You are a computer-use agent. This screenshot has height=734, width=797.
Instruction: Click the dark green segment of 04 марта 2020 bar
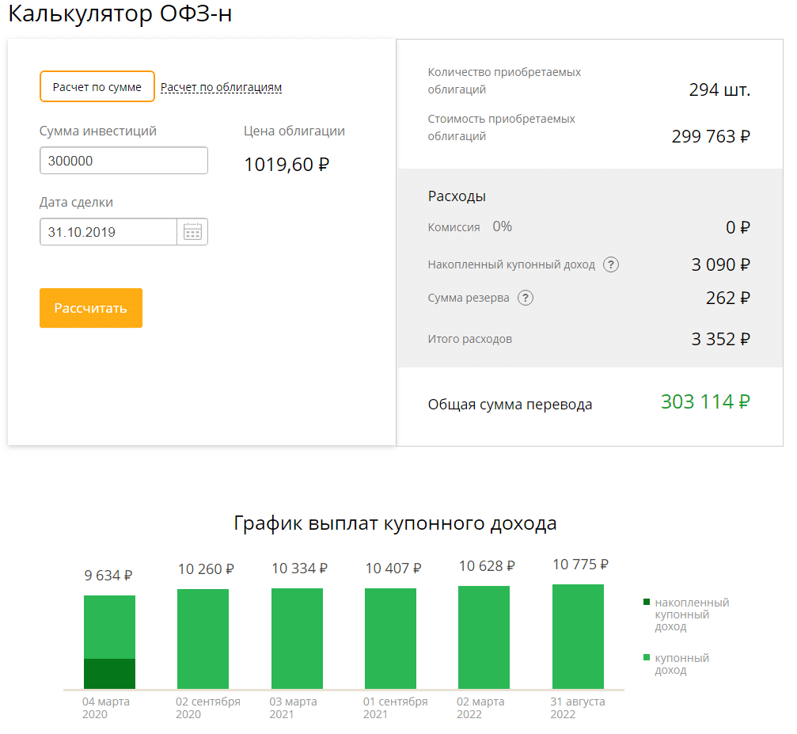[x=109, y=674]
